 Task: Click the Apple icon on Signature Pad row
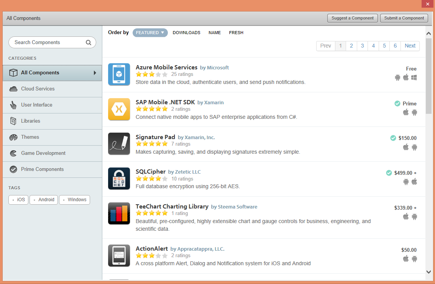[406, 147]
